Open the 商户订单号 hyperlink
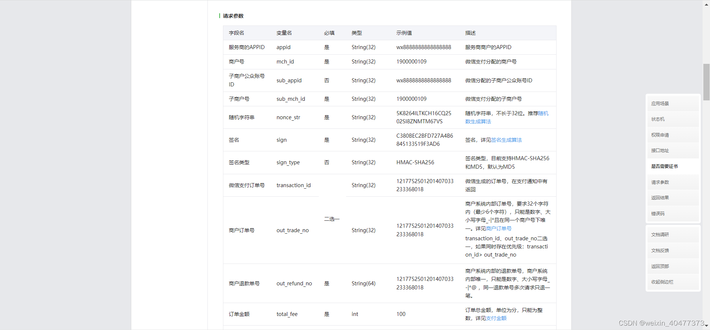 [498, 228]
